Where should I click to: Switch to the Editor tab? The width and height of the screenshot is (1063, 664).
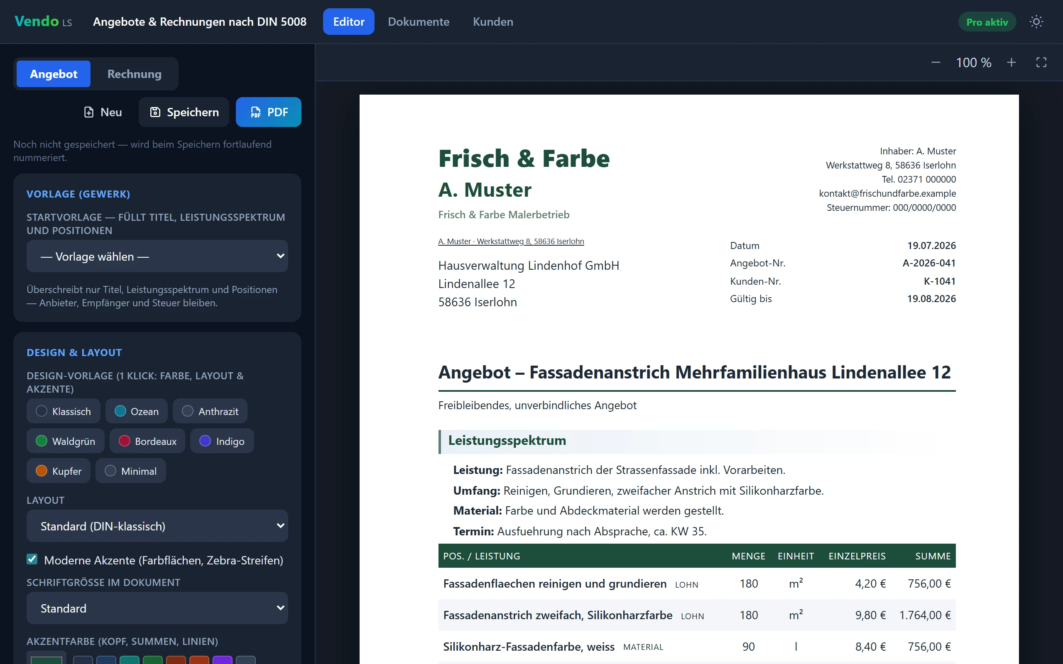[349, 22]
